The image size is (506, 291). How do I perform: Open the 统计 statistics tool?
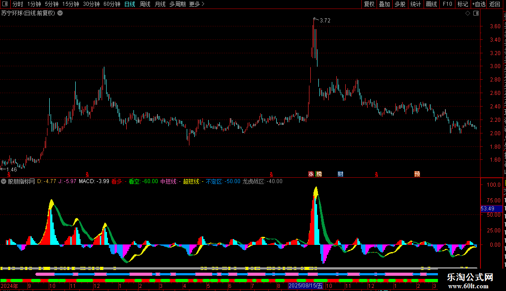click(x=415, y=4)
